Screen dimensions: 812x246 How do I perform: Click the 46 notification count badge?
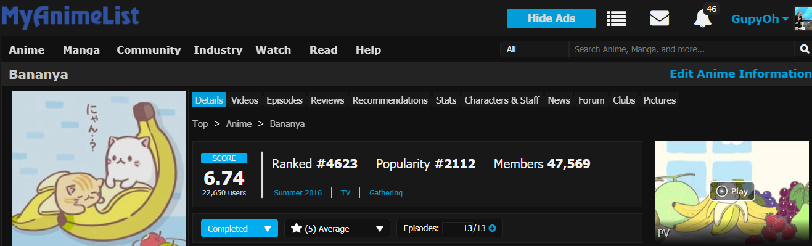point(712,9)
